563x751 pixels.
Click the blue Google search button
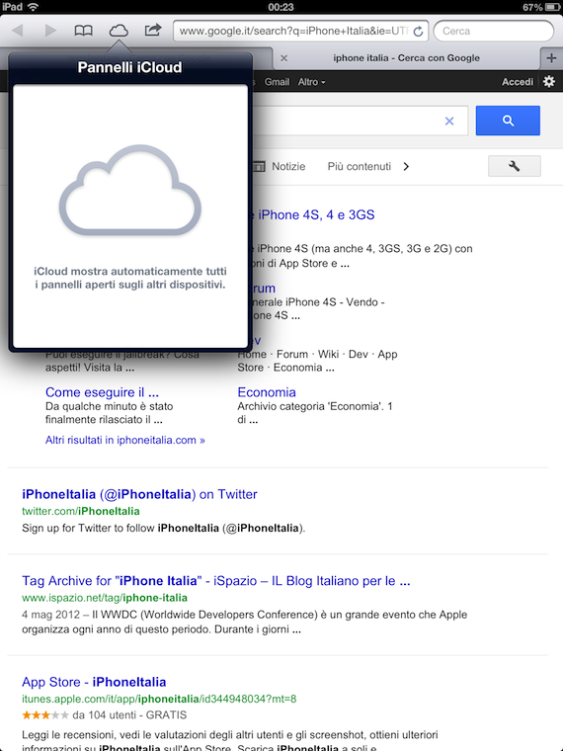(508, 121)
